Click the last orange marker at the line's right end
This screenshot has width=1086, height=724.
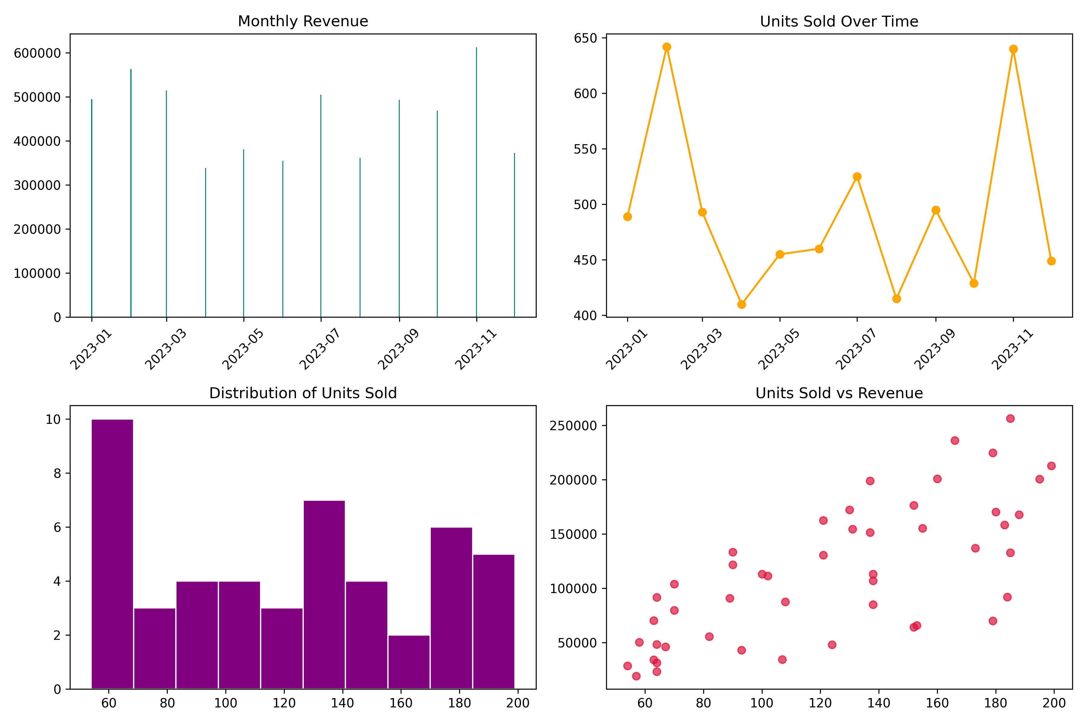[1051, 261]
